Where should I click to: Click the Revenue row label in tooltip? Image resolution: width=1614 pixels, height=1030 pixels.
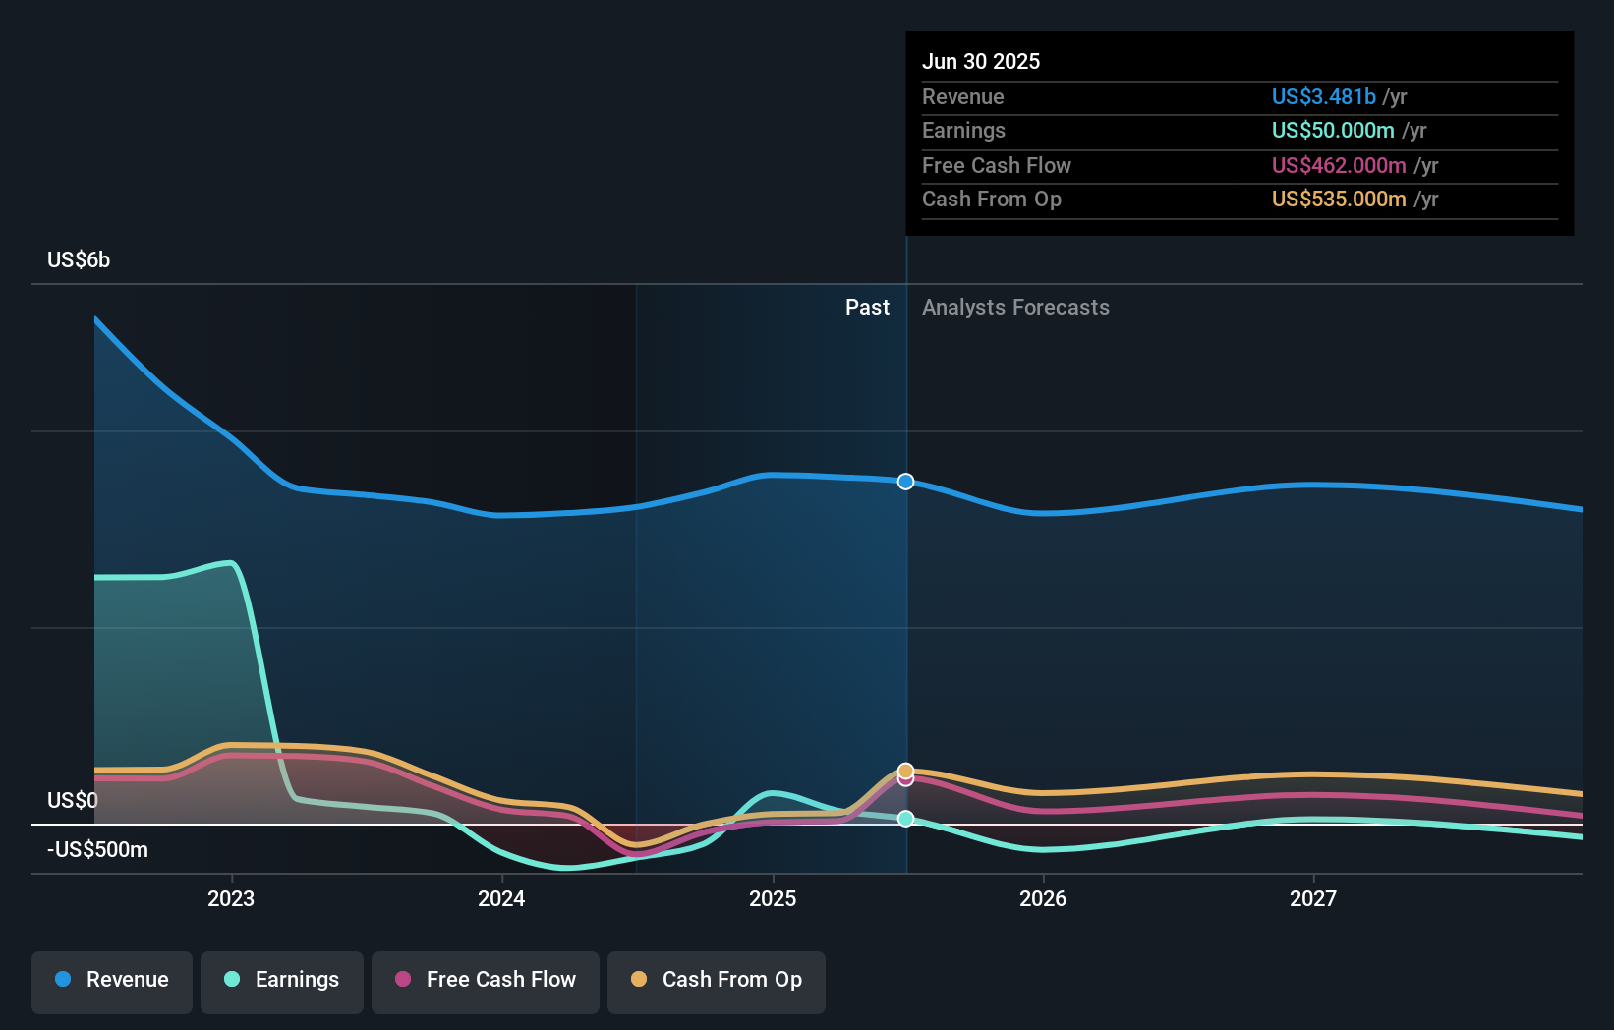[963, 96]
